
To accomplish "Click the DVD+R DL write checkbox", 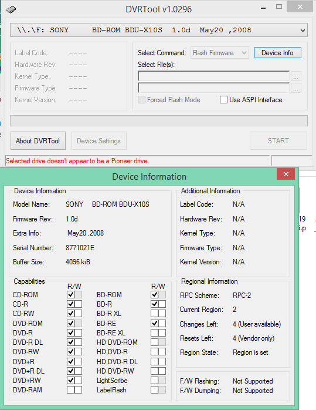I will click(x=79, y=371).
